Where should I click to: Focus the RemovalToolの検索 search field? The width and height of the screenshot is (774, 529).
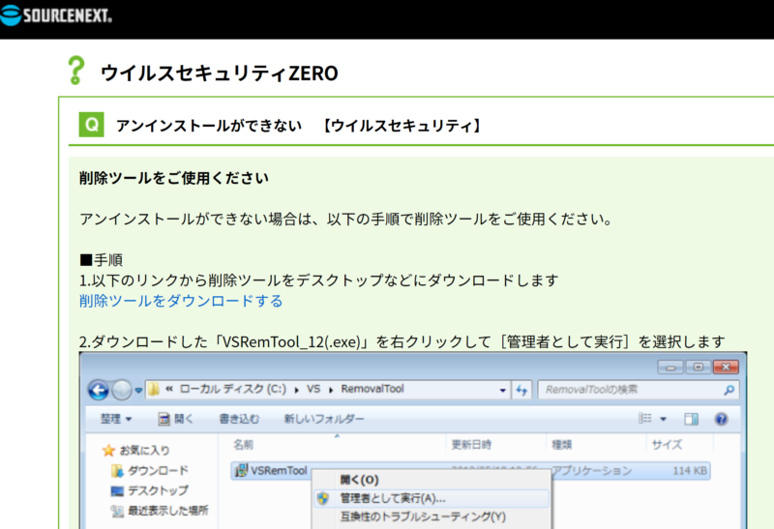639,390
